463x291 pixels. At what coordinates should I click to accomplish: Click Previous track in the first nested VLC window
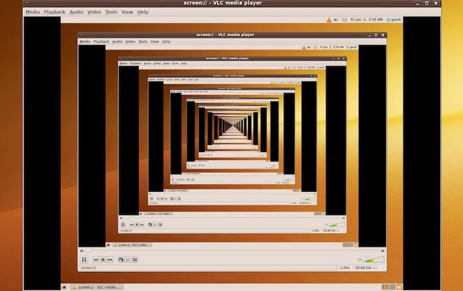point(96,259)
